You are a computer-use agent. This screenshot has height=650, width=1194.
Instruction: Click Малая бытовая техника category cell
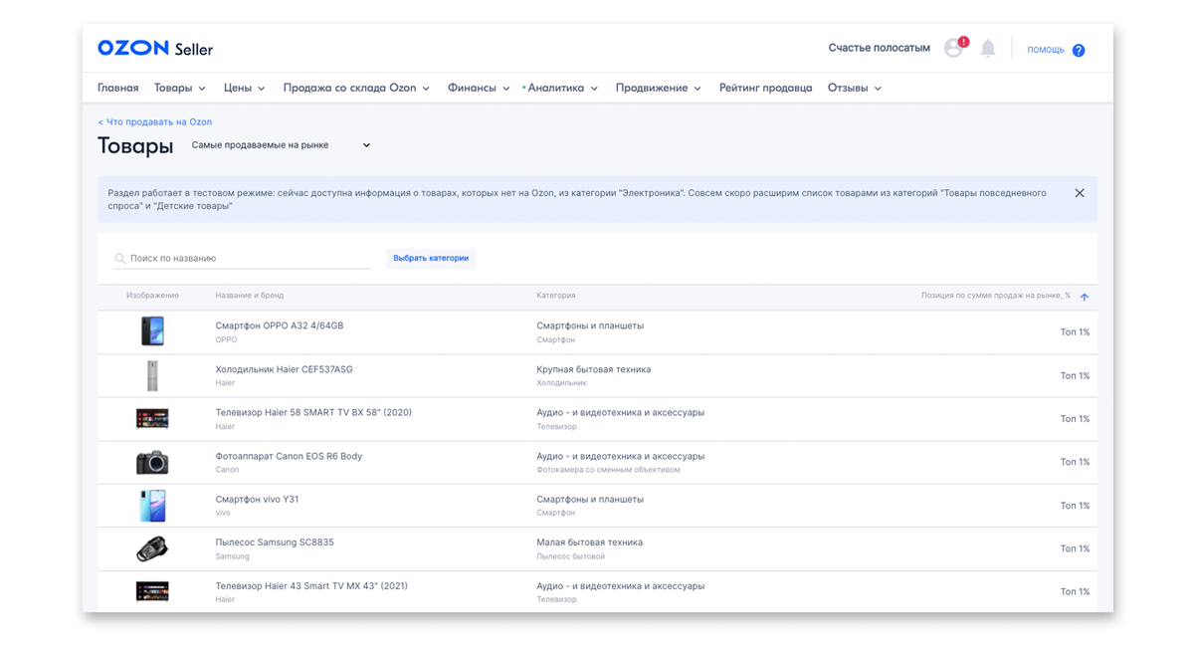(x=589, y=542)
